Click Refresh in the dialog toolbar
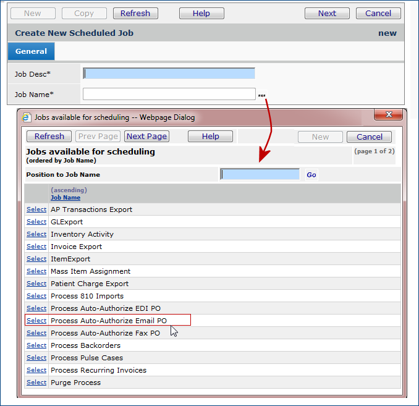This screenshot has width=419, height=406. (x=49, y=137)
